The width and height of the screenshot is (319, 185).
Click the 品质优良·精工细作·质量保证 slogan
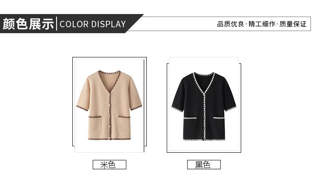(262, 24)
